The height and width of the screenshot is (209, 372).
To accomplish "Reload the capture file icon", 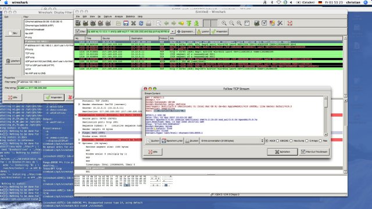I will pyautogui.click(x=141, y=23).
